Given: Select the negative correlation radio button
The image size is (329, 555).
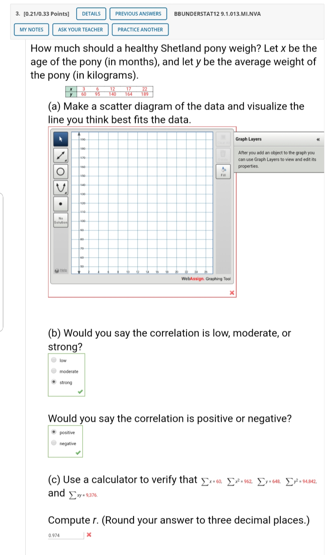Looking at the screenshot, I should coord(54,443).
